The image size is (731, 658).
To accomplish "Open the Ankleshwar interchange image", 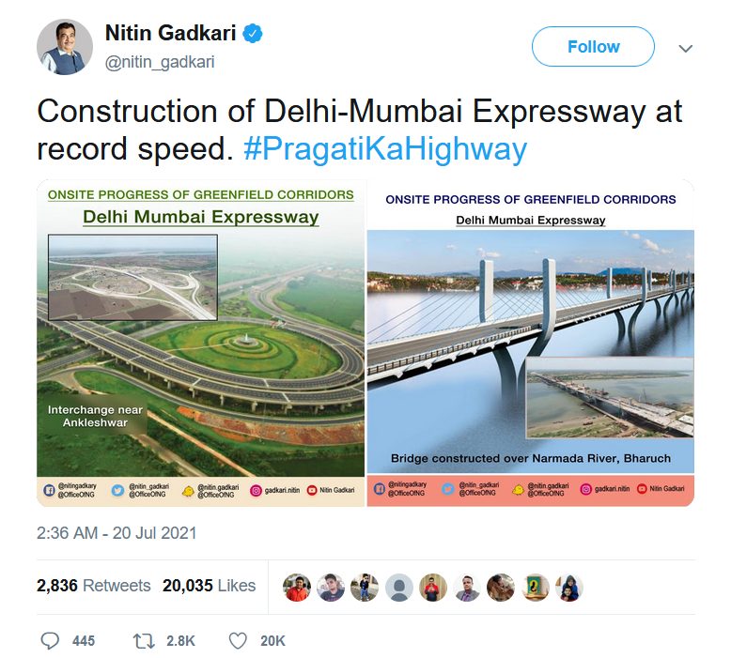I will tap(201, 344).
